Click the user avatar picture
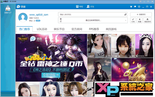The image size is (155, 97). (x=23, y=17)
